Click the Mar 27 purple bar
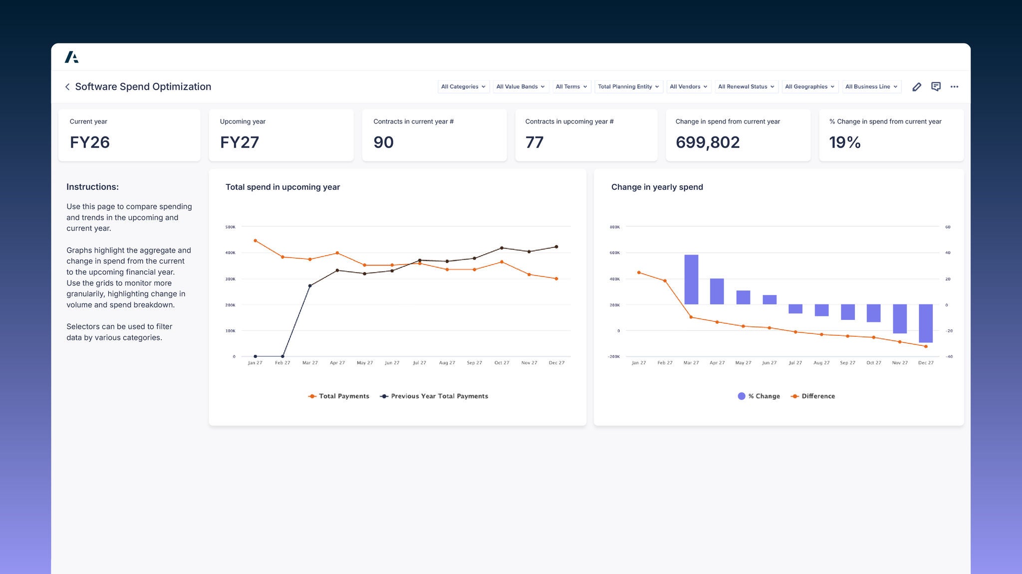The image size is (1022, 574). pyautogui.click(x=691, y=279)
